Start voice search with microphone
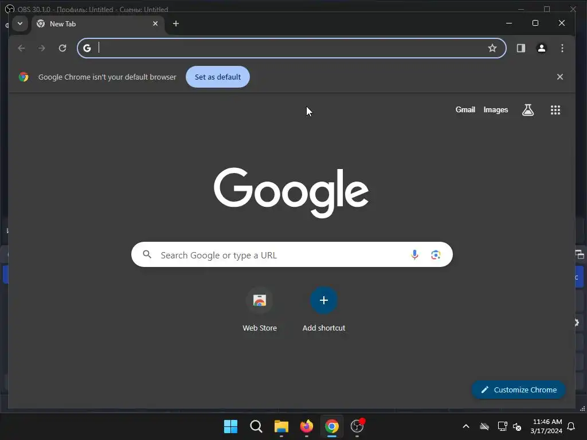Image resolution: width=587 pixels, height=440 pixels. [414, 254]
